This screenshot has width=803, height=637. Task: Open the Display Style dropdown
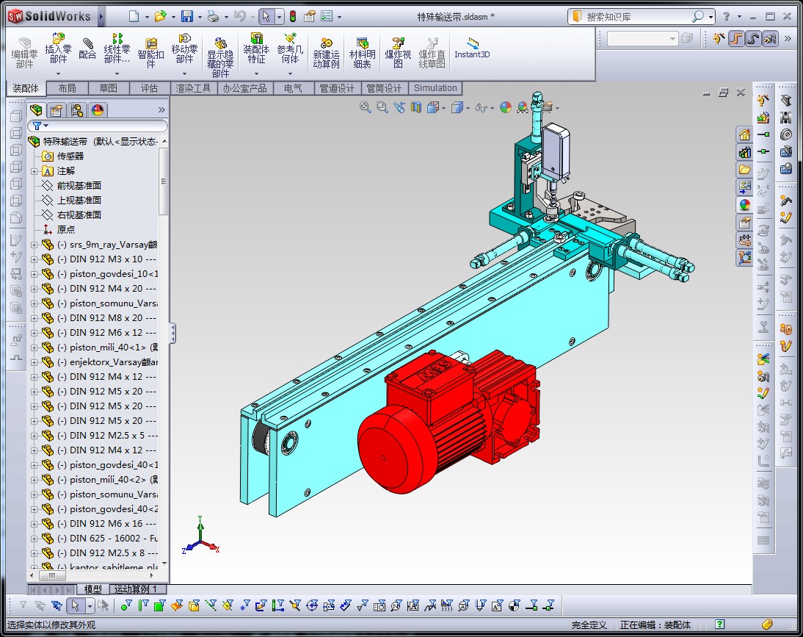[x=468, y=107]
